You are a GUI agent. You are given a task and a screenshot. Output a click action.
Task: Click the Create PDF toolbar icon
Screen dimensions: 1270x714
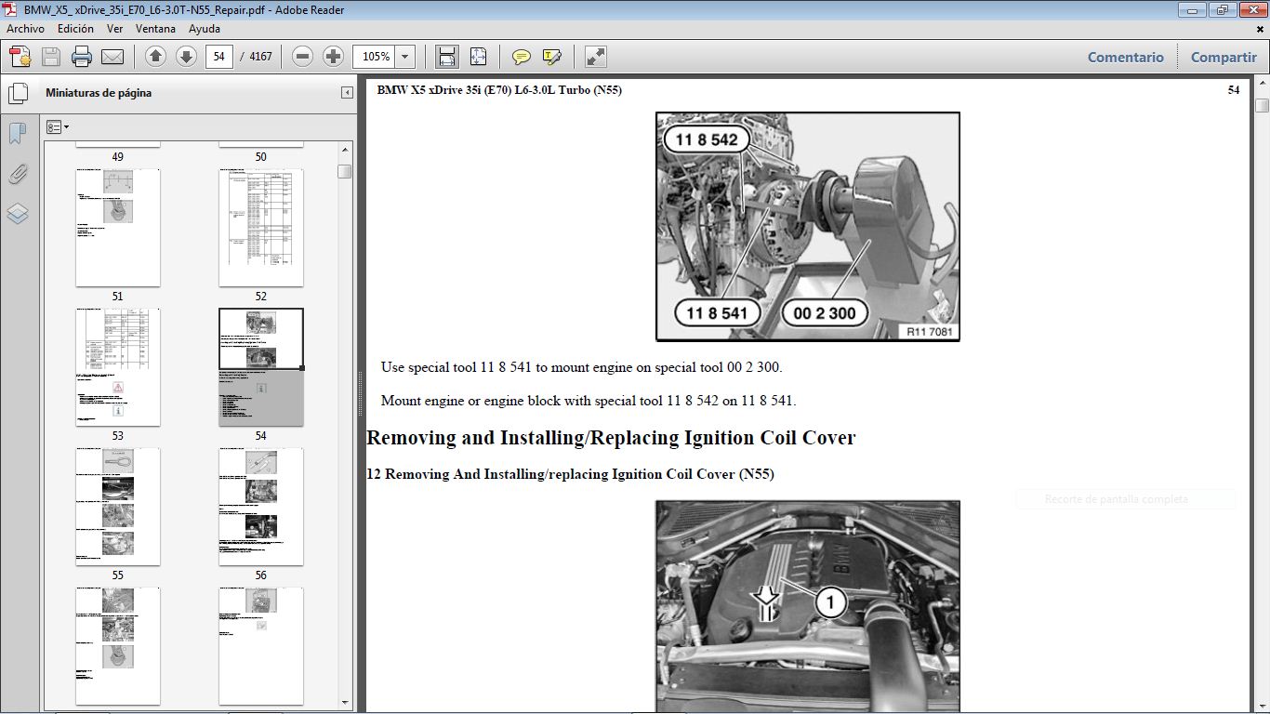coord(20,57)
